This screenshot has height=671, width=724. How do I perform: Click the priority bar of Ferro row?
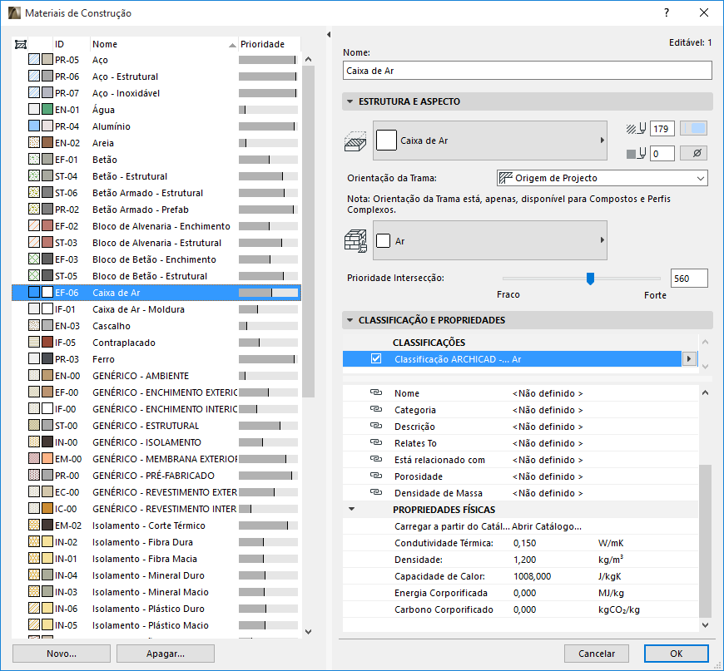pyautogui.click(x=268, y=359)
